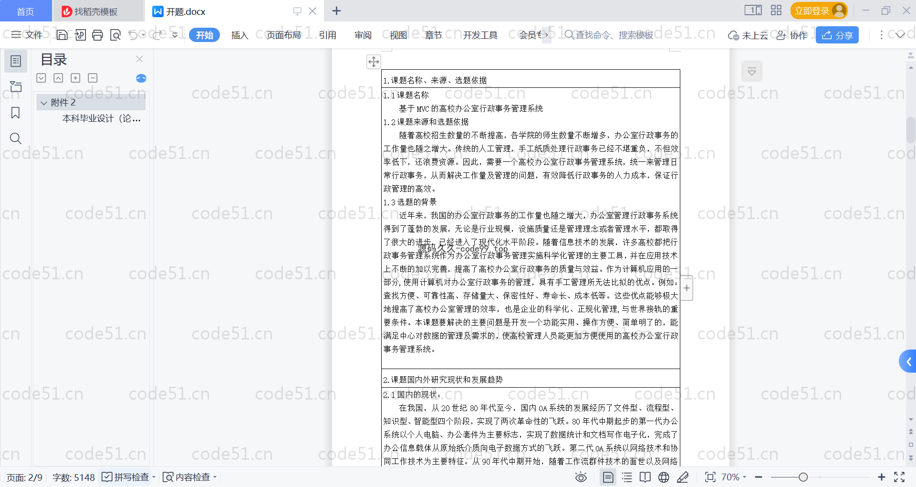Click 立即登录 login button
Image resolution: width=916 pixels, height=487 pixels.
819,11
